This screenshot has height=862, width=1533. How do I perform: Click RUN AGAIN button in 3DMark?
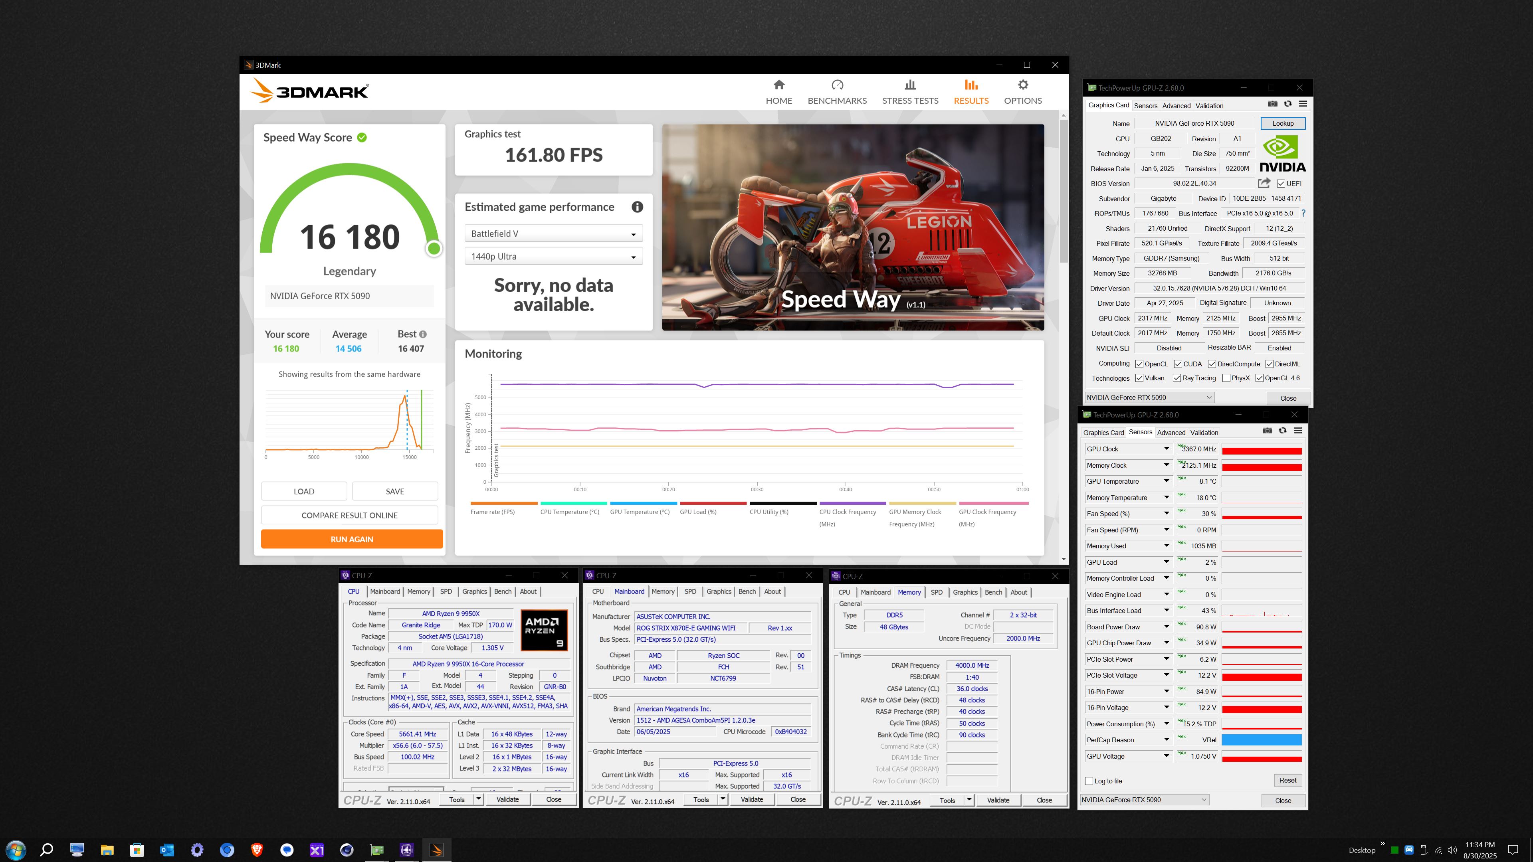point(352,539)
